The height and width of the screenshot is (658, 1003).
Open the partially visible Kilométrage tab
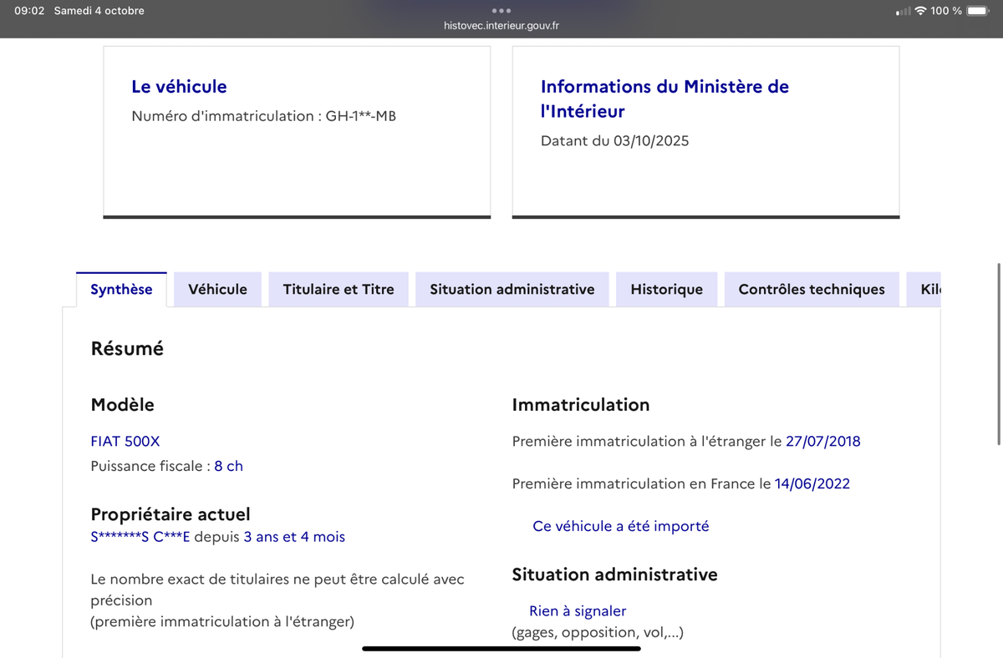click(x=929, y=289)
